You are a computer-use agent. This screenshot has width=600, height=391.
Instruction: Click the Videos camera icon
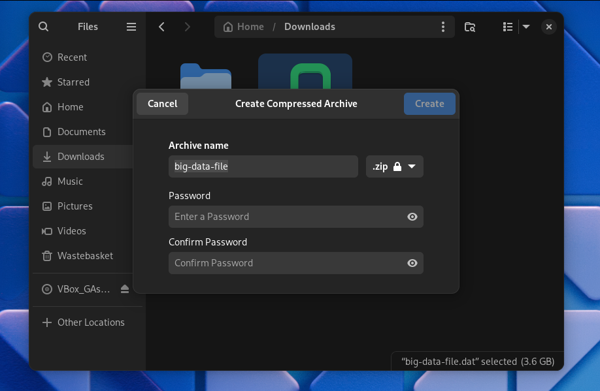[47, 231]
